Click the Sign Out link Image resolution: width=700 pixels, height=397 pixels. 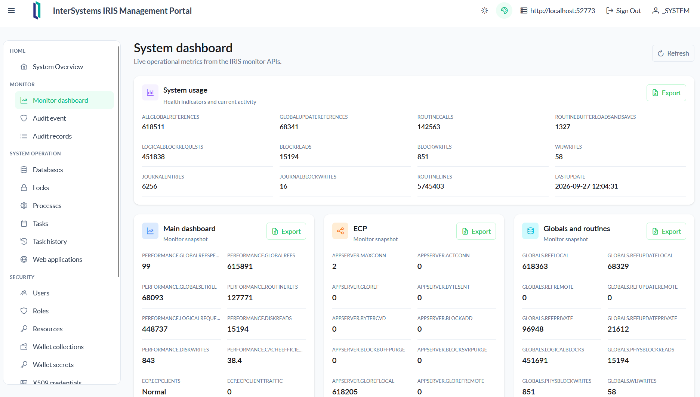pyautogui.click(x=623, y=10)
